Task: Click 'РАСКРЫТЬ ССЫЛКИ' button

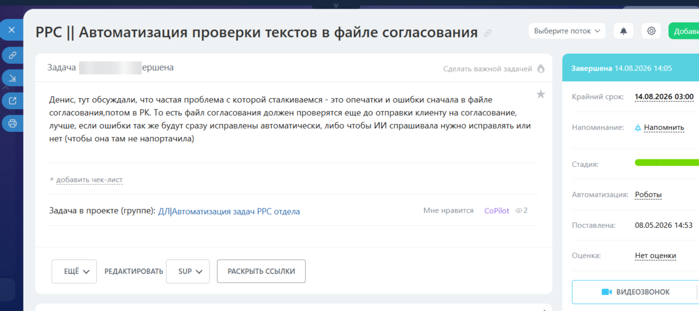Action: coord(261,271)
